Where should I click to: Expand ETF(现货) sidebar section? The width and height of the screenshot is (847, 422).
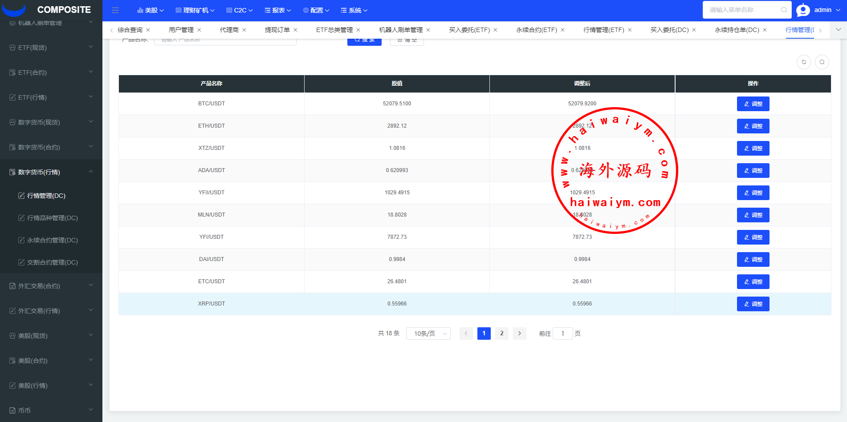click(51, 48)
